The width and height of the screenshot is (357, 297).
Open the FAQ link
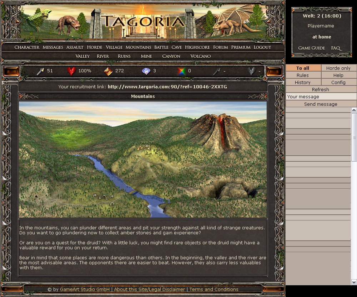coord(336,48)
